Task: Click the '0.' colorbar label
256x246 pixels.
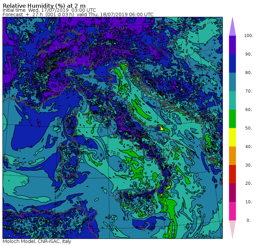Action: [249, 220]
